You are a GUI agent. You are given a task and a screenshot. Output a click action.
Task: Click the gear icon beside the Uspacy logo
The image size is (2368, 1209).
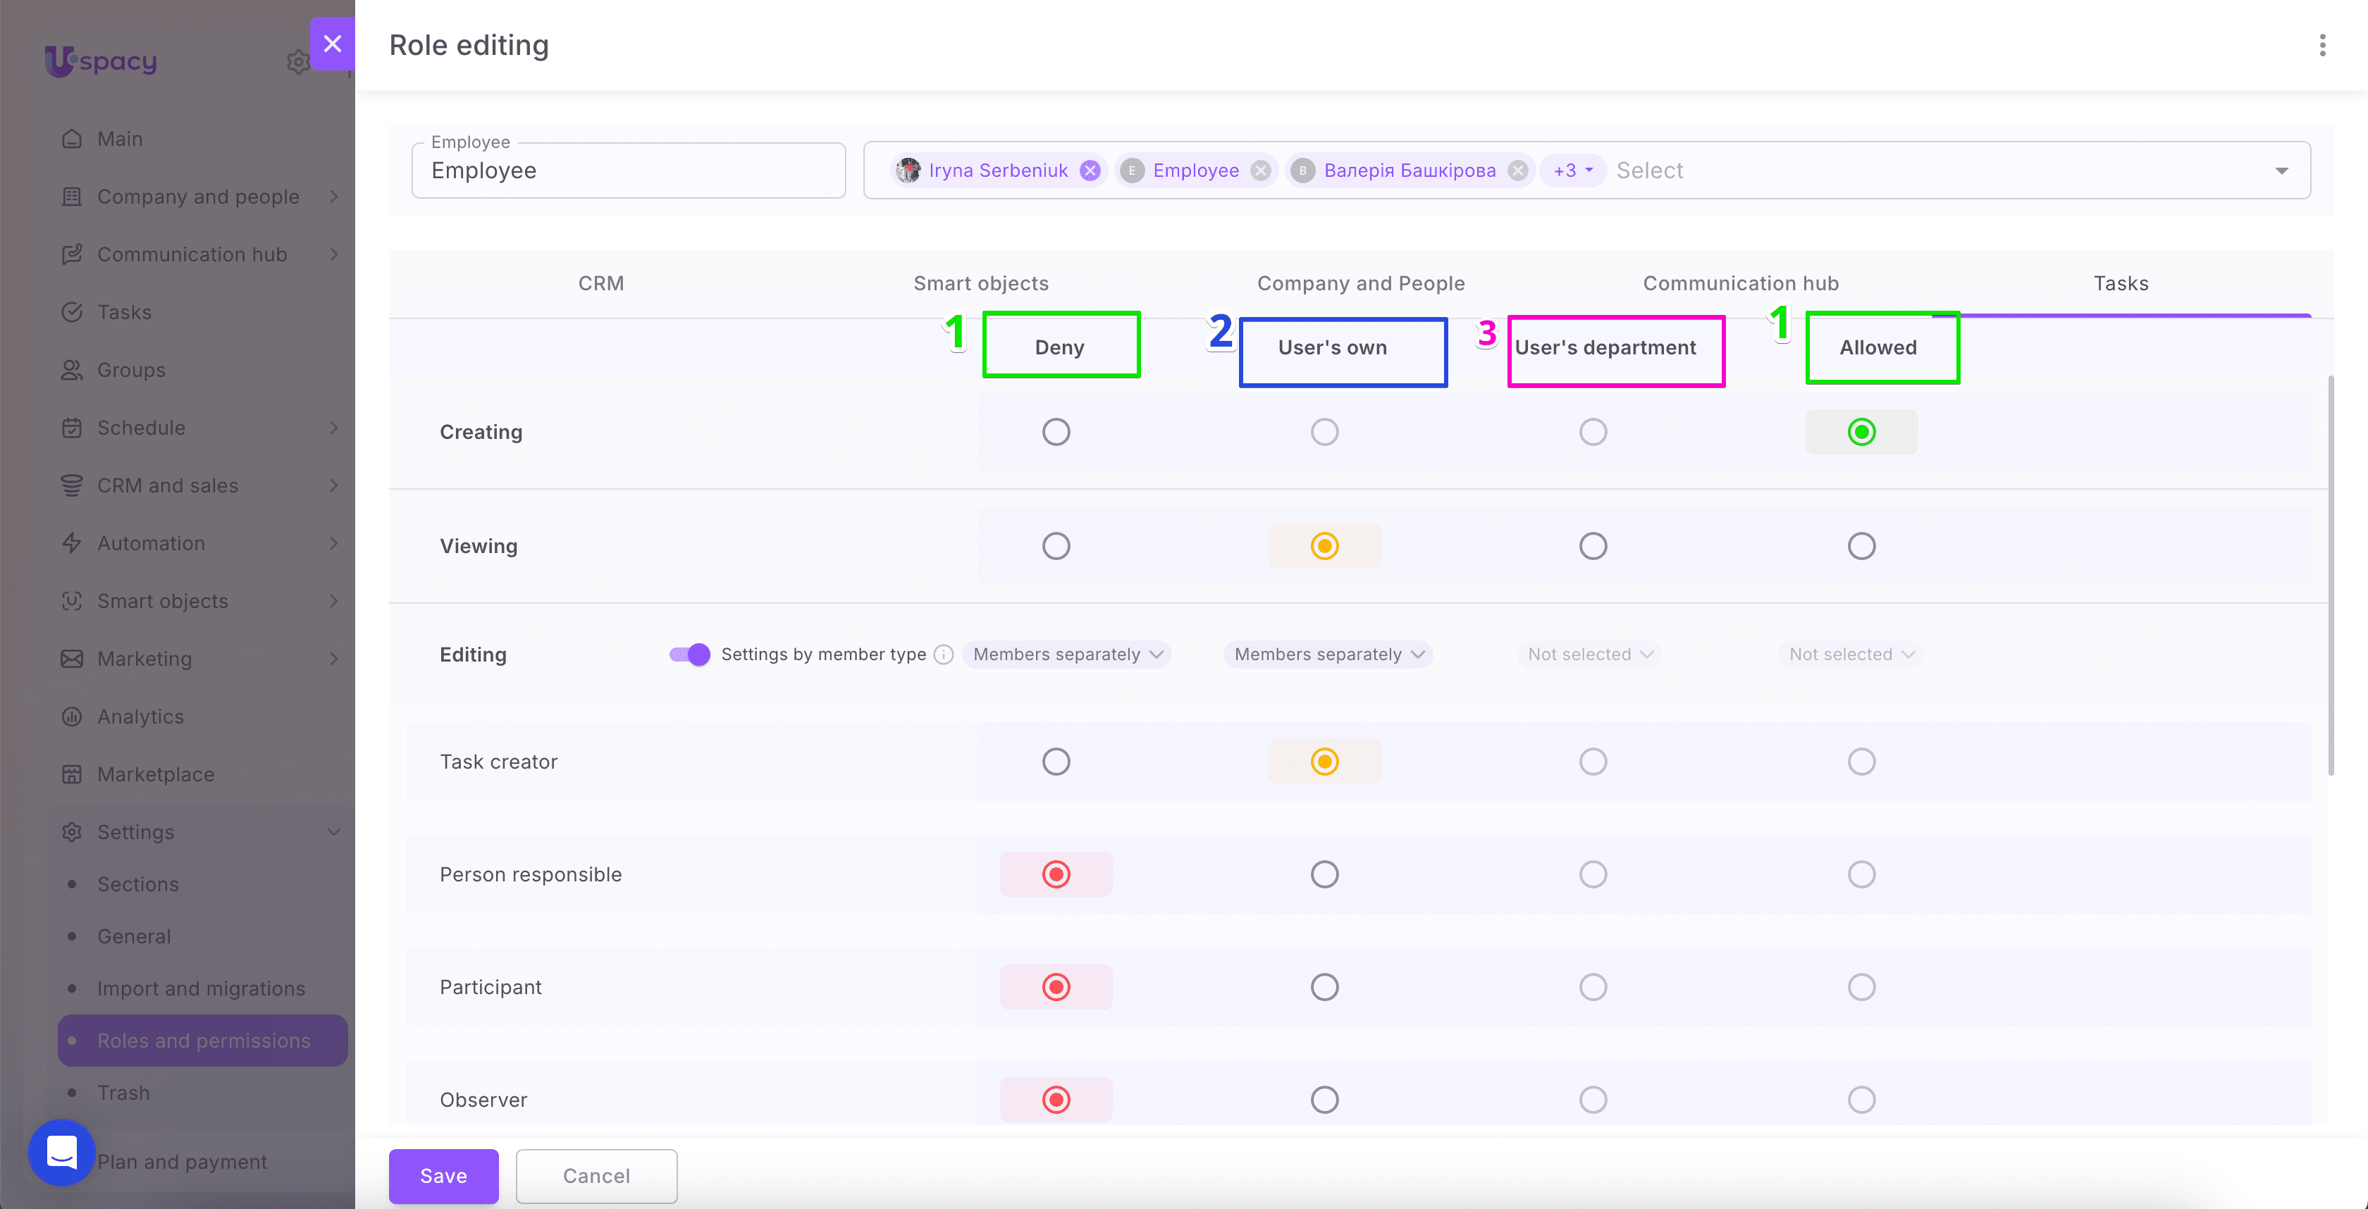(x=298, y=61)
